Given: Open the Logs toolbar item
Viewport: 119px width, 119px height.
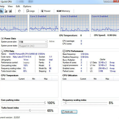Looking at the screenshot, I should 30,11.
